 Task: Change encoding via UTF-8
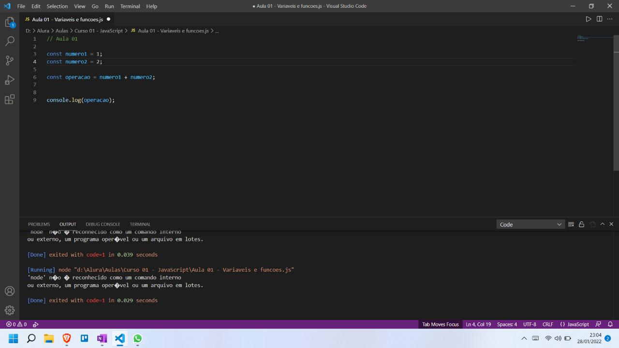click(x=530, y=324)
